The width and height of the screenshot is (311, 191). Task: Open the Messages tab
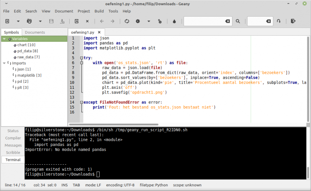tap(13, 145)
